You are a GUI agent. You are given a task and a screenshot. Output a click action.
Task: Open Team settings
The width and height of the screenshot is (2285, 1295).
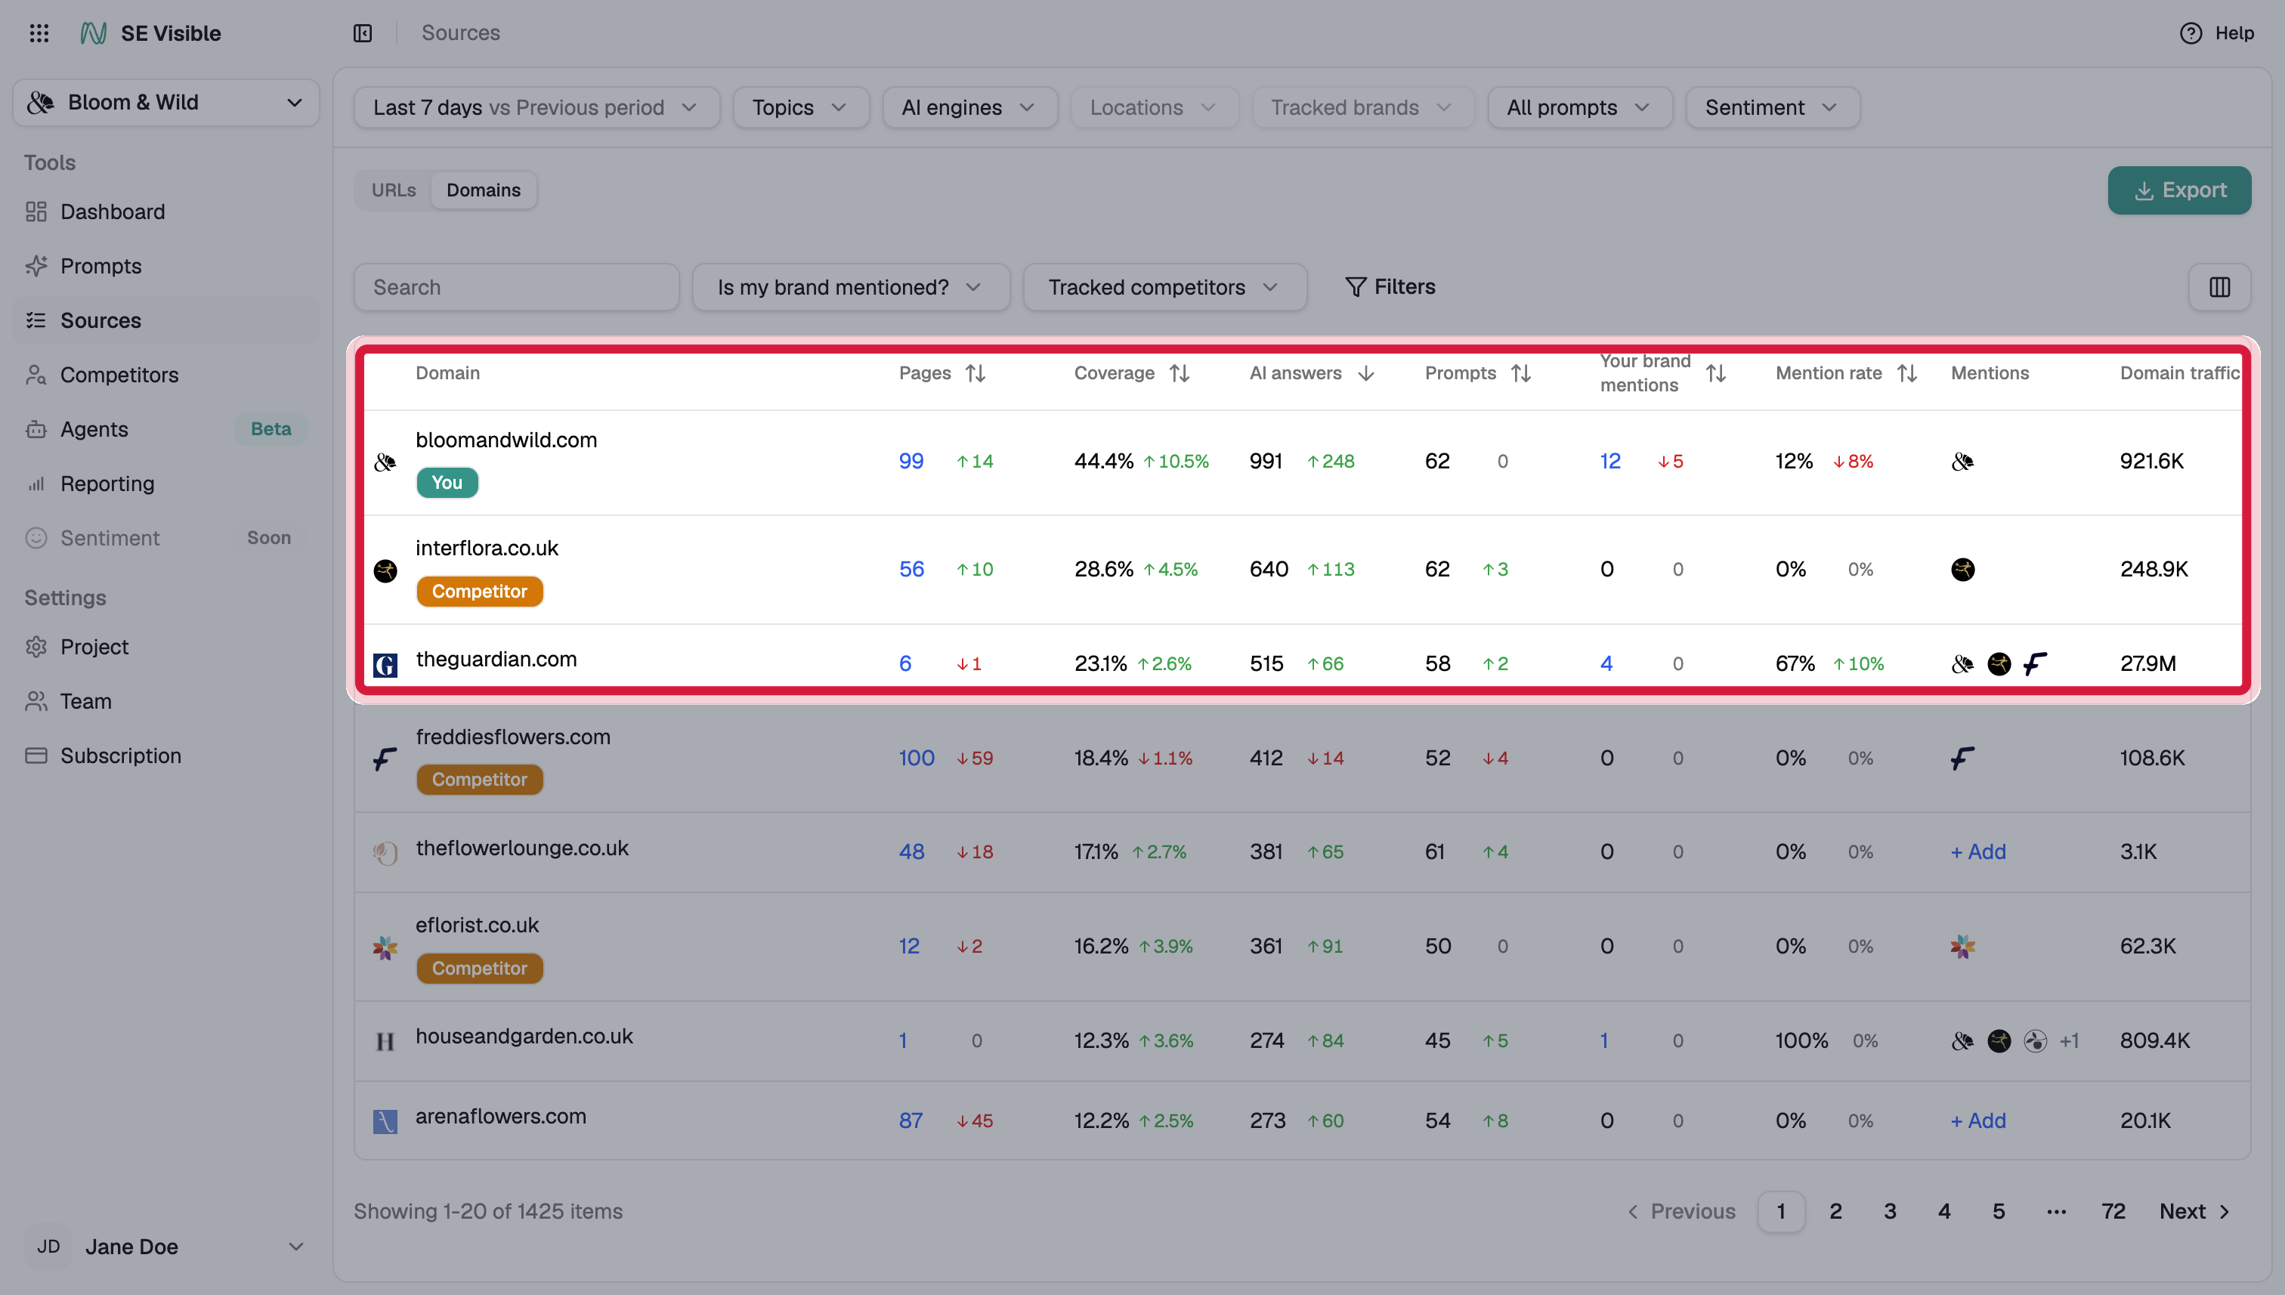point(166,701)
